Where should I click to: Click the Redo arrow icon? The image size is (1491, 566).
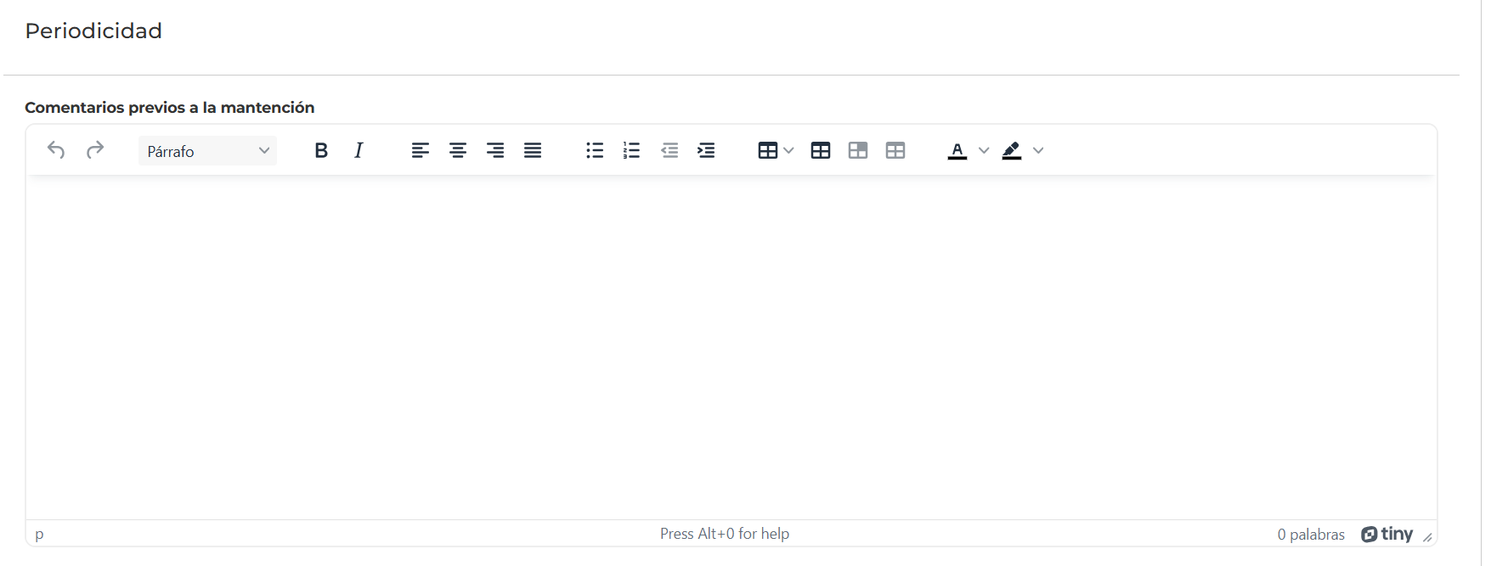95,150
